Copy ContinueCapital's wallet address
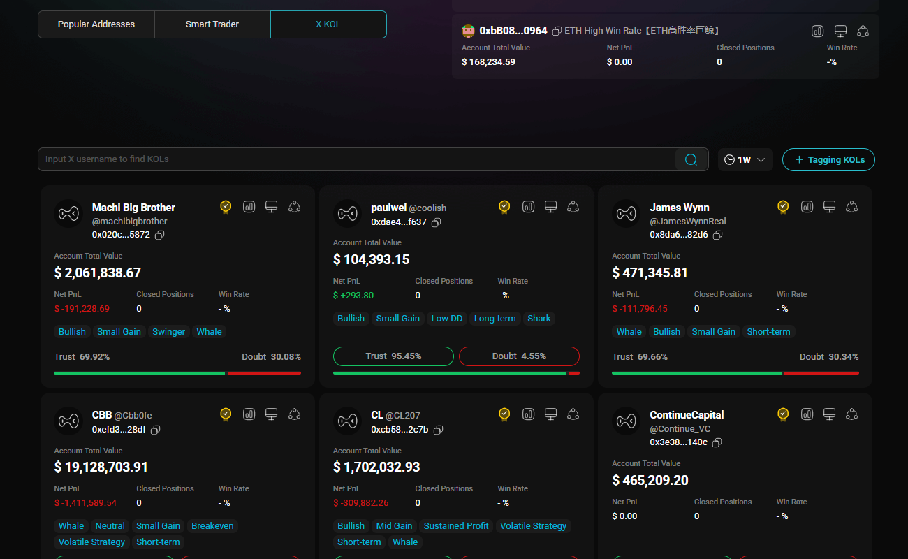Screen dimensions: 908x559 [x=717, y=442]
